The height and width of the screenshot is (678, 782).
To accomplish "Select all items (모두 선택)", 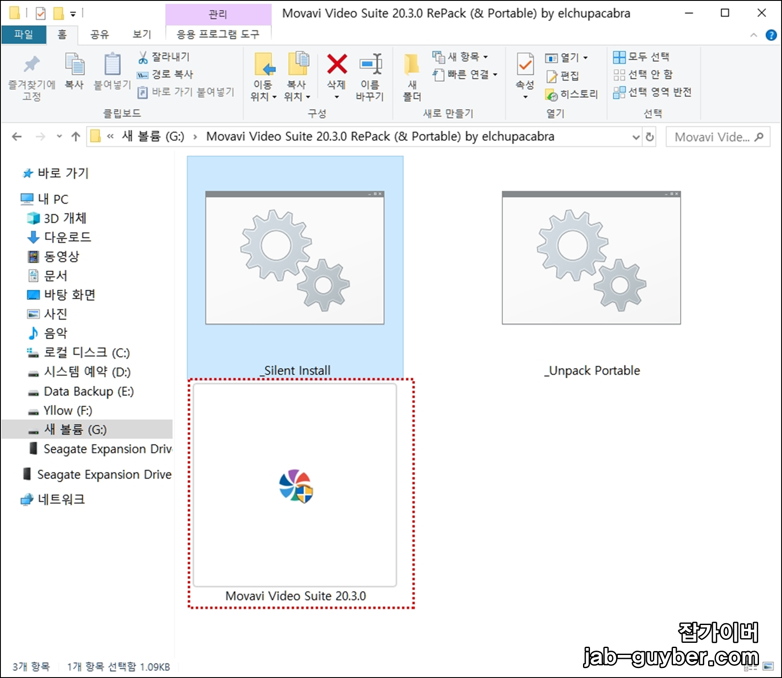I will point(641,57).
